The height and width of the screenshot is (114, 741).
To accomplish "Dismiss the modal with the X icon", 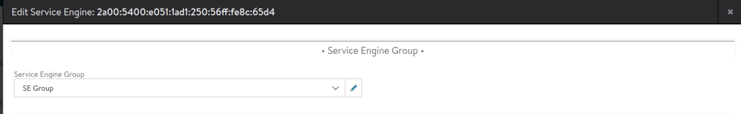I will pos(730,12).
